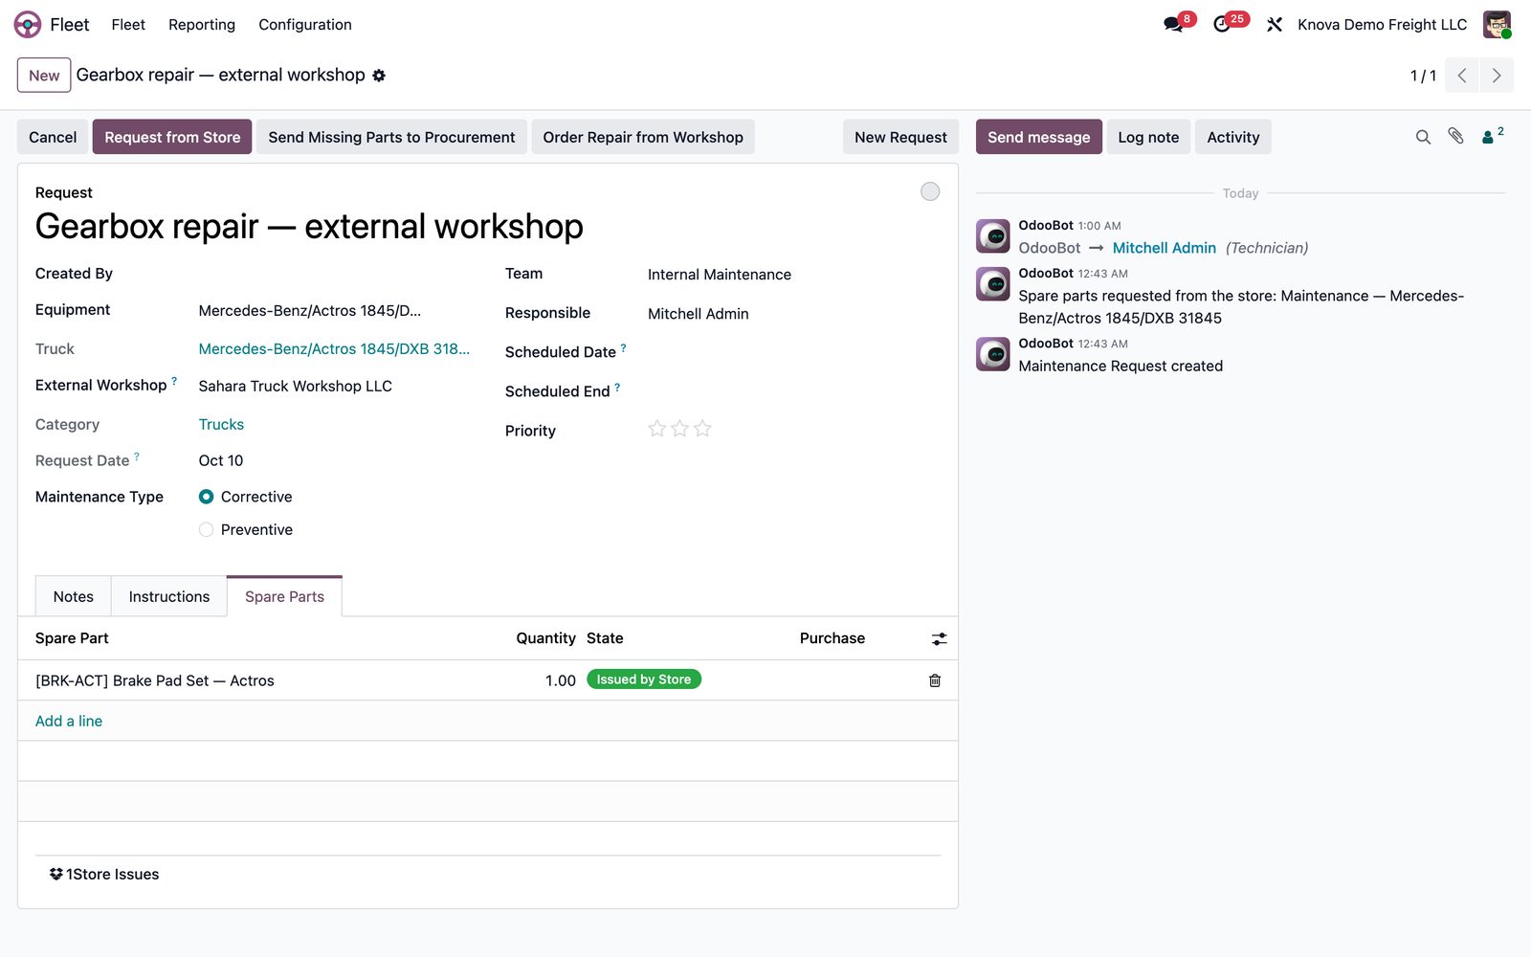Set priority to three stars
Image resolution: width=1531 pixels, height=957 pixels.
(702, 429)
